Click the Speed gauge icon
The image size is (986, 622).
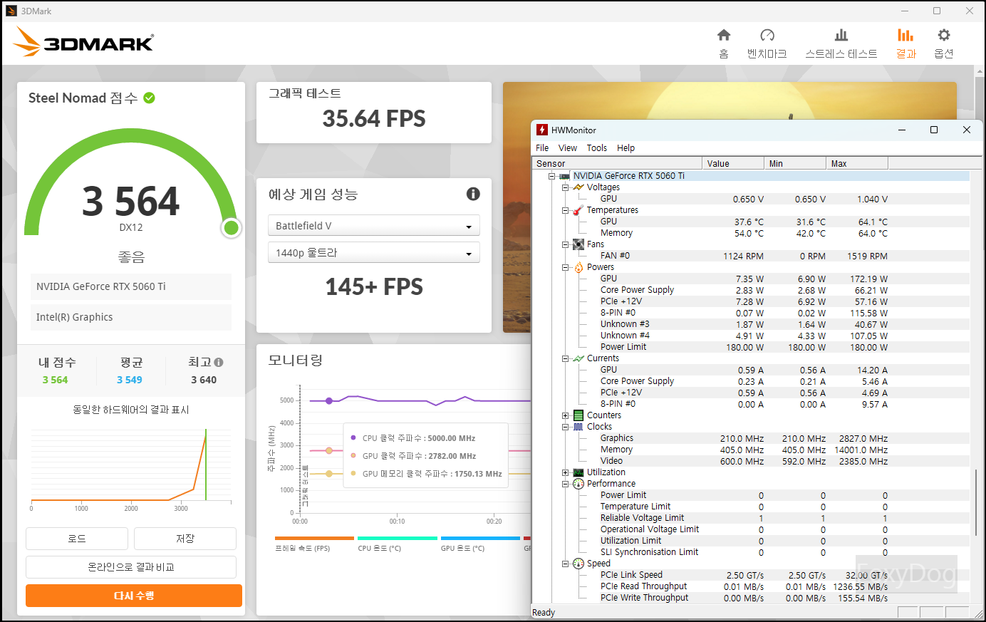pyautogui.click(x=578, y=564)
